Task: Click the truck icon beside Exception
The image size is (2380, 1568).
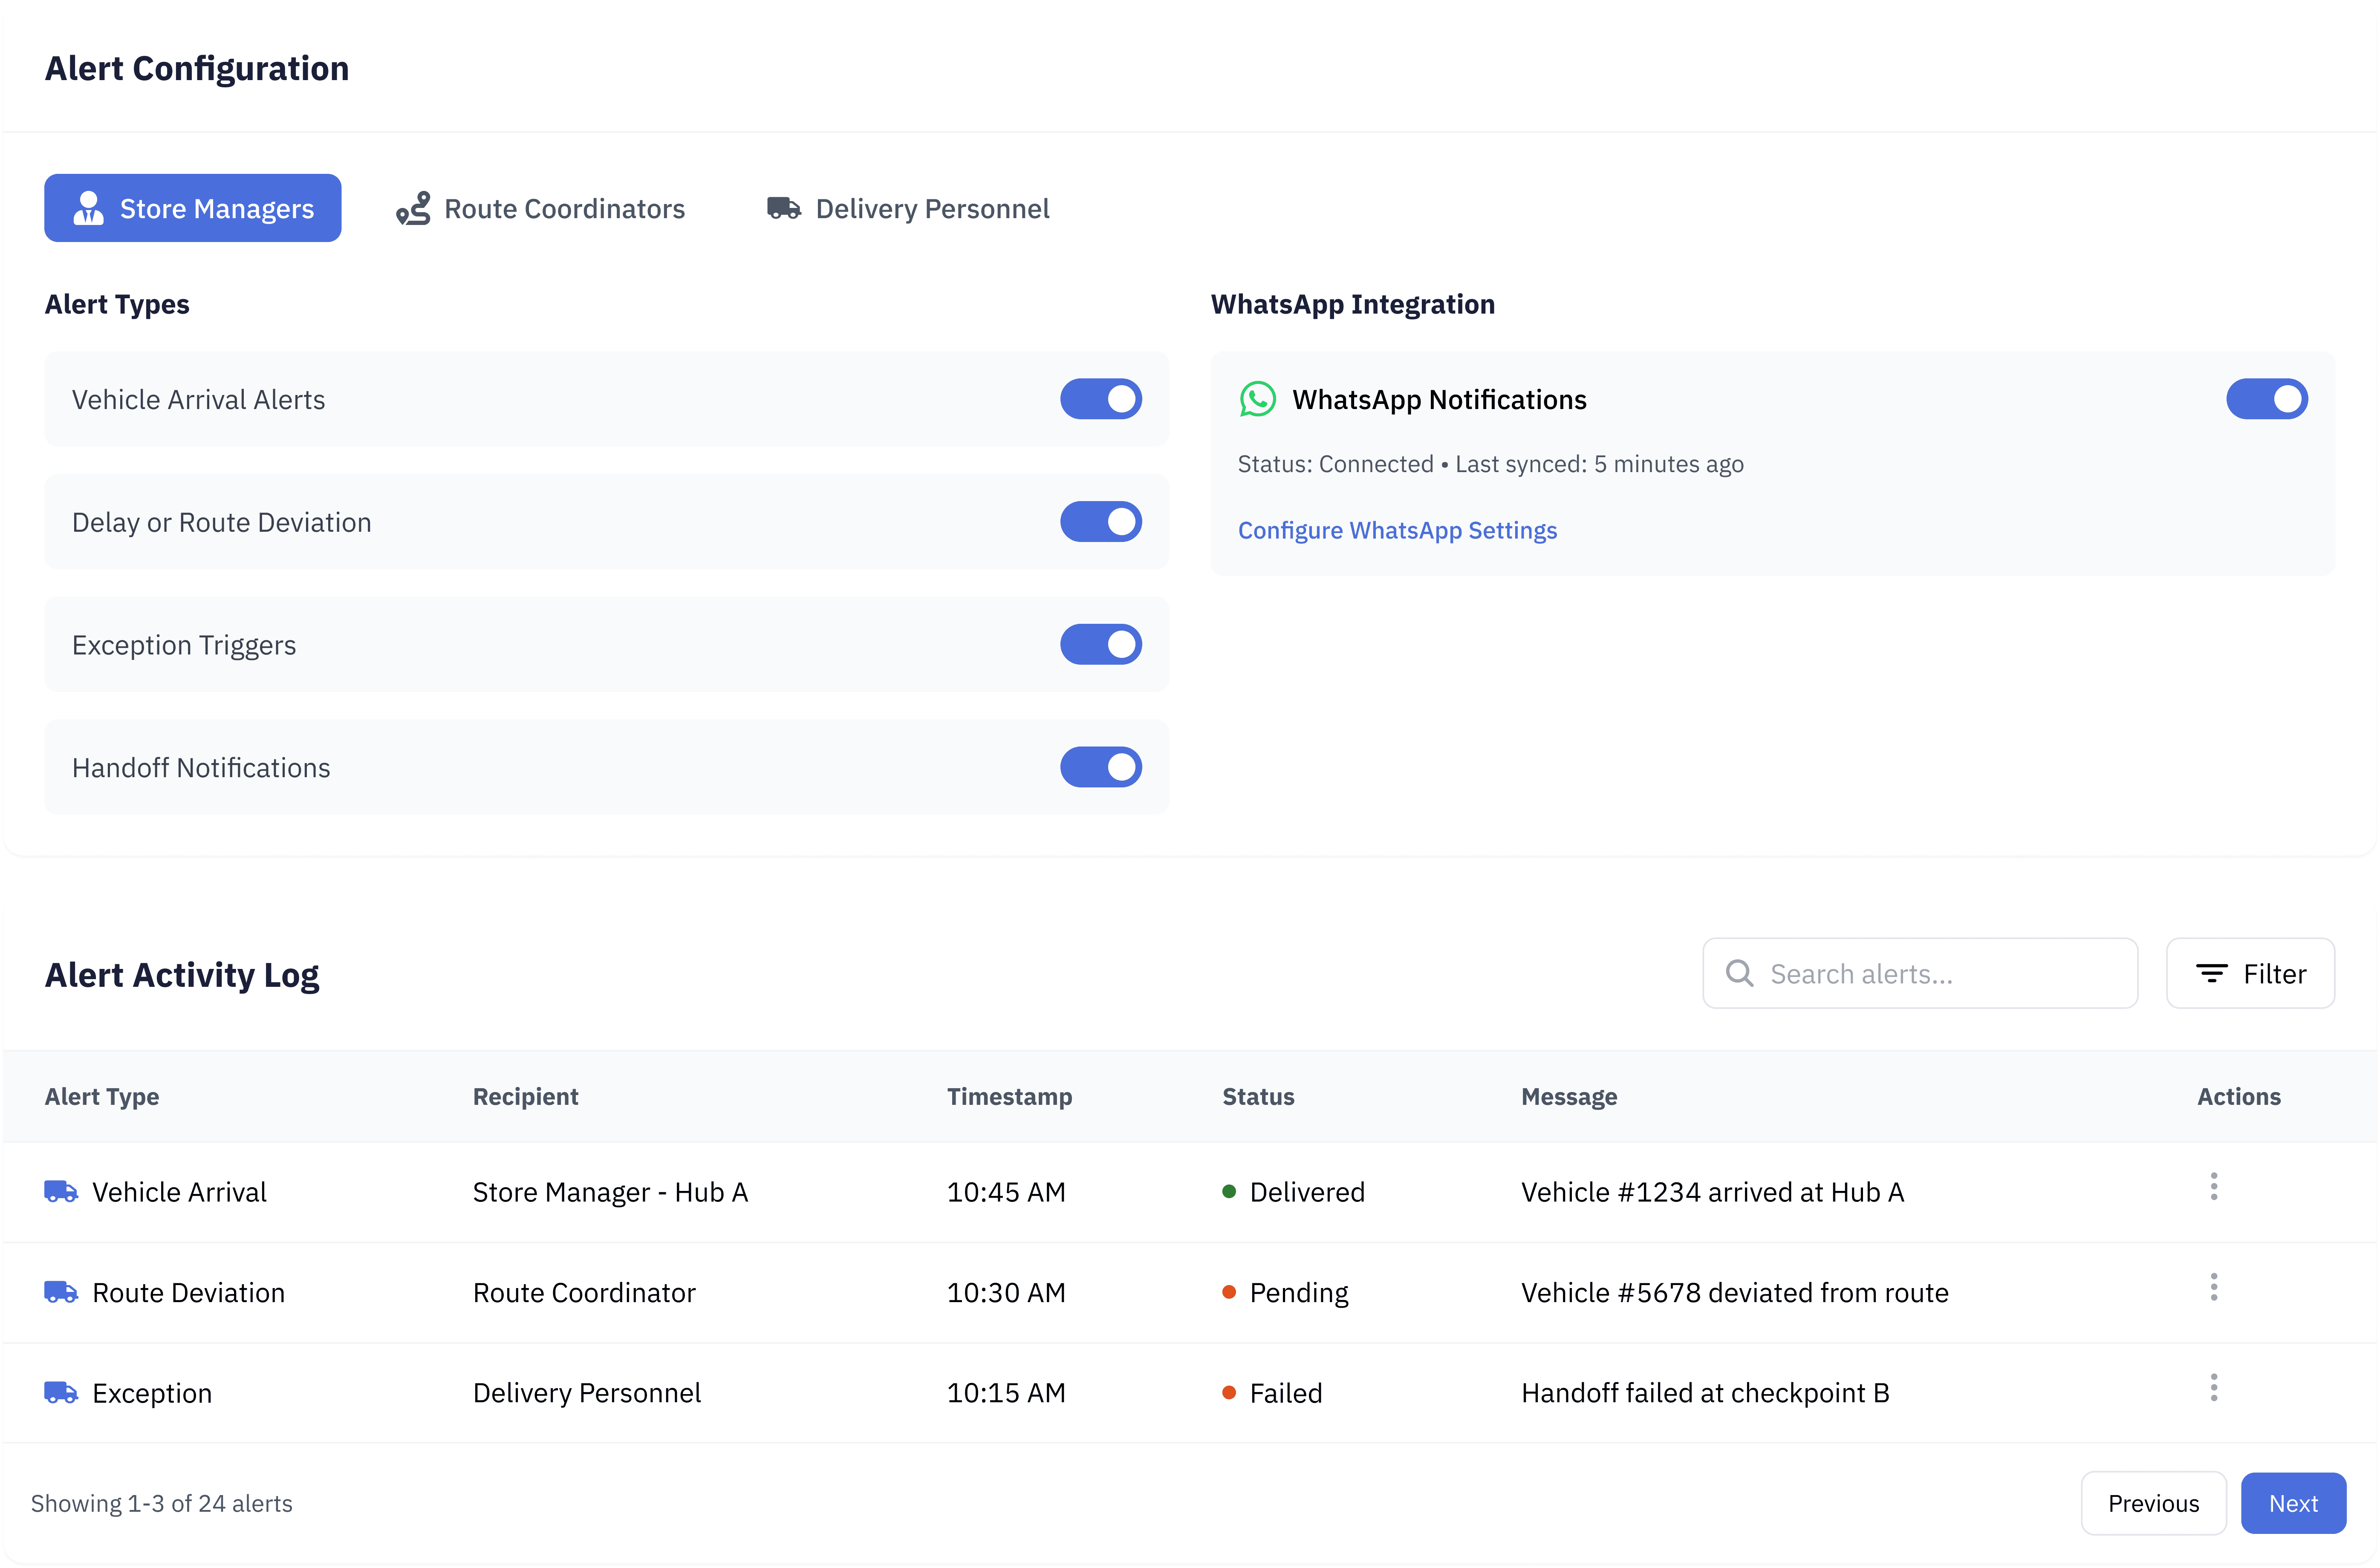Action: click(61, 1392)
